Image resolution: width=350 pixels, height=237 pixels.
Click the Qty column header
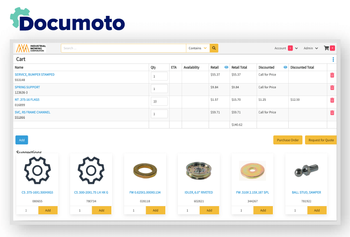(x=153, y=67)
